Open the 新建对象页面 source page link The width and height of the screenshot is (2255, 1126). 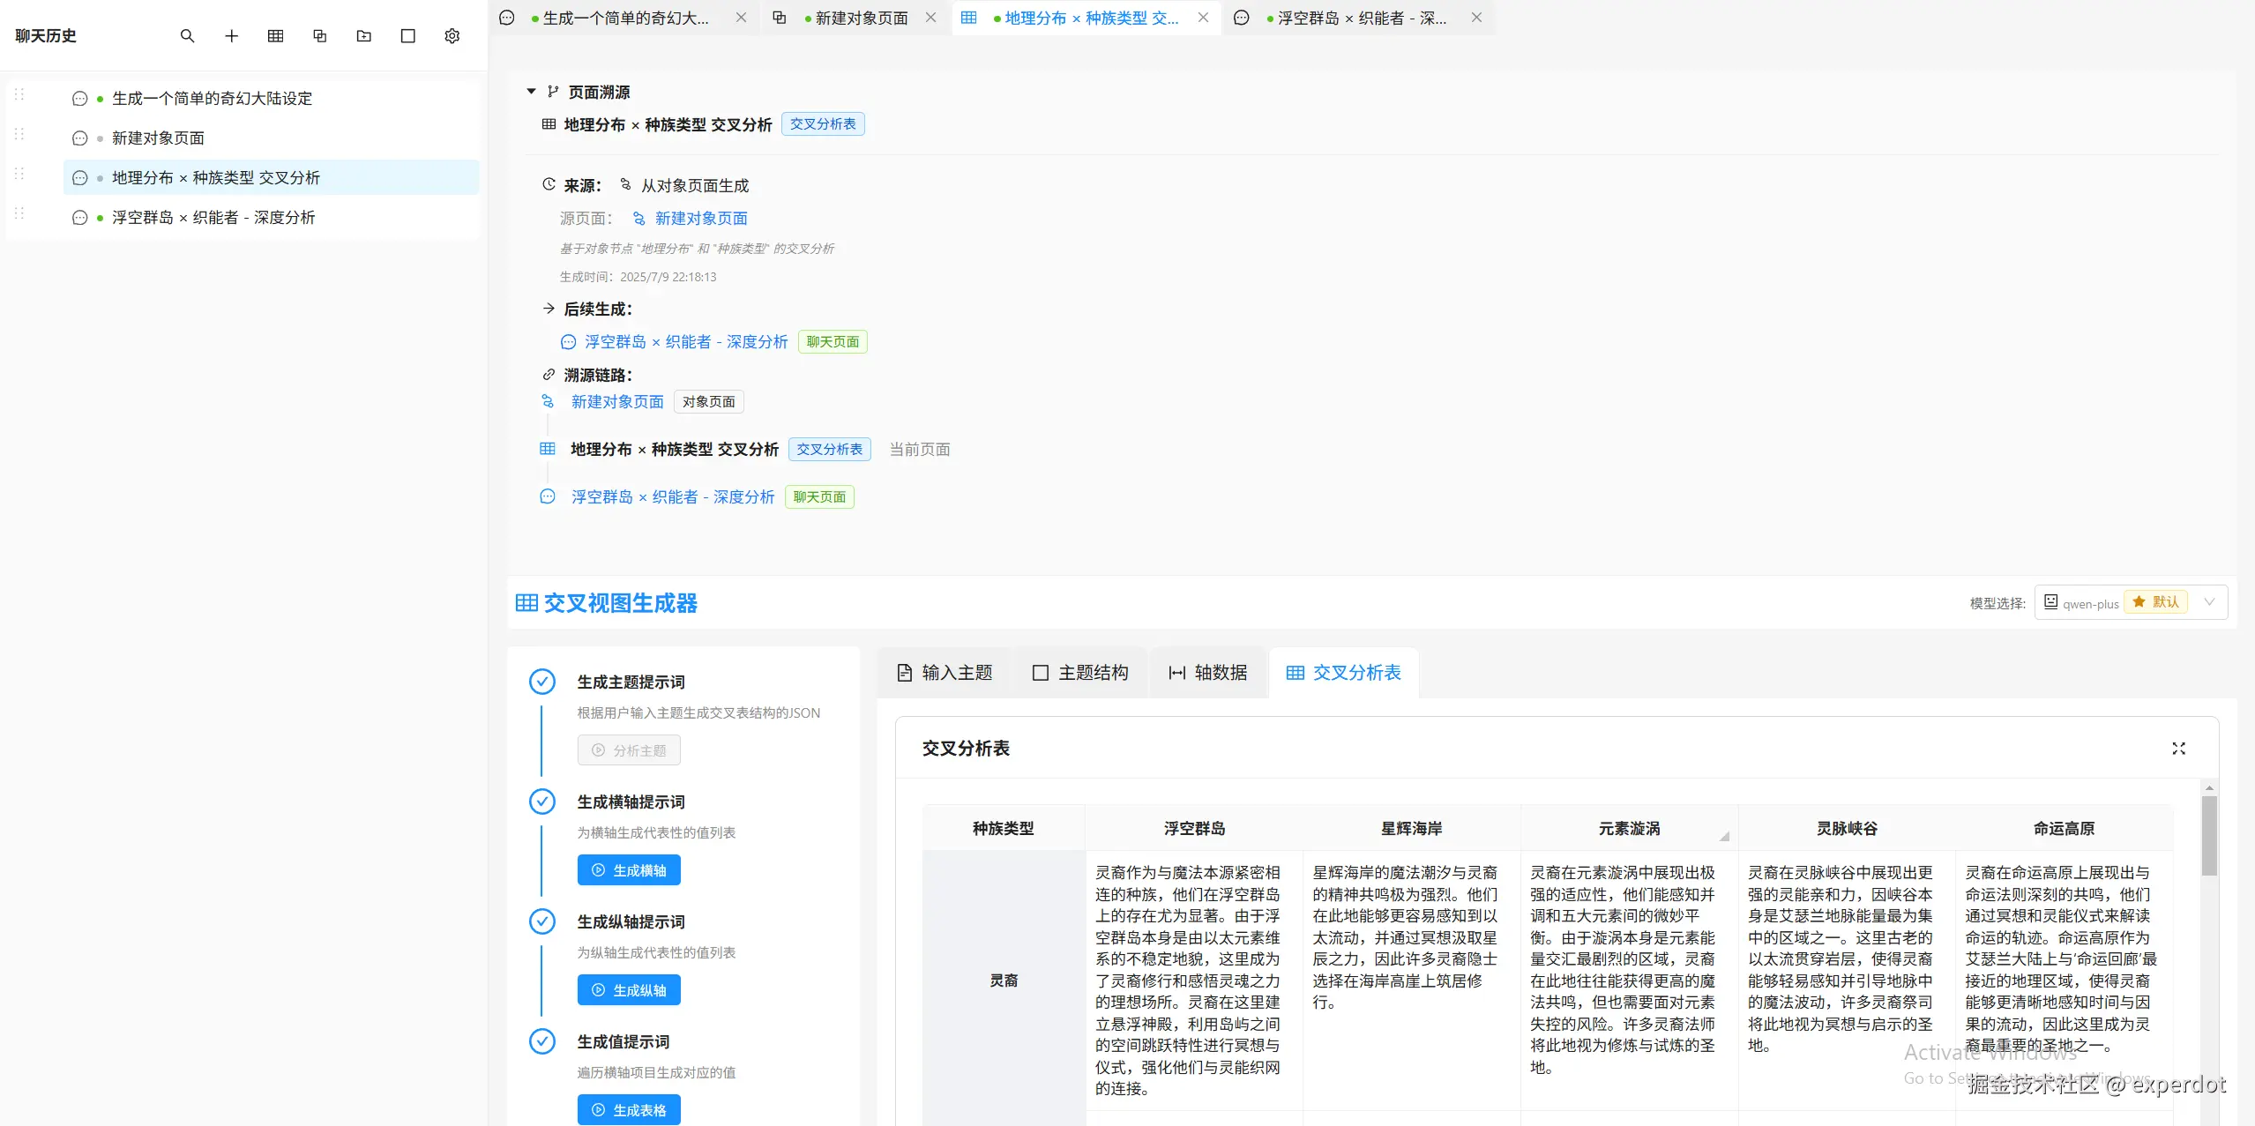click(700, 219)
